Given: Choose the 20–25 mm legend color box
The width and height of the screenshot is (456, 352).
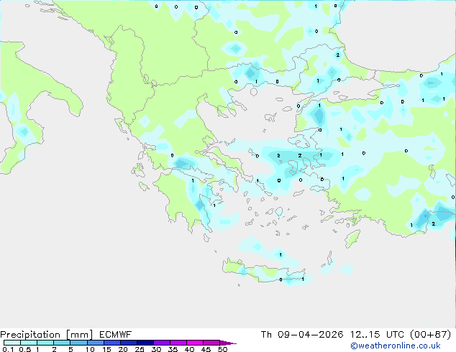Looking at the screenshot, I should [x=128, y=343].
